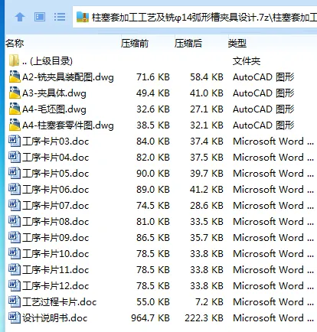Sort by 名称 column header
This screenshot has width=317, height=332.
pyautogui.click(x=15, y=44)
